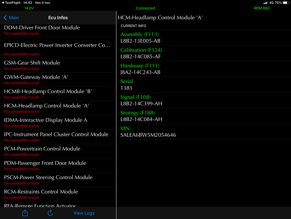
Task: Go back to Main
Action: (11, 18)
